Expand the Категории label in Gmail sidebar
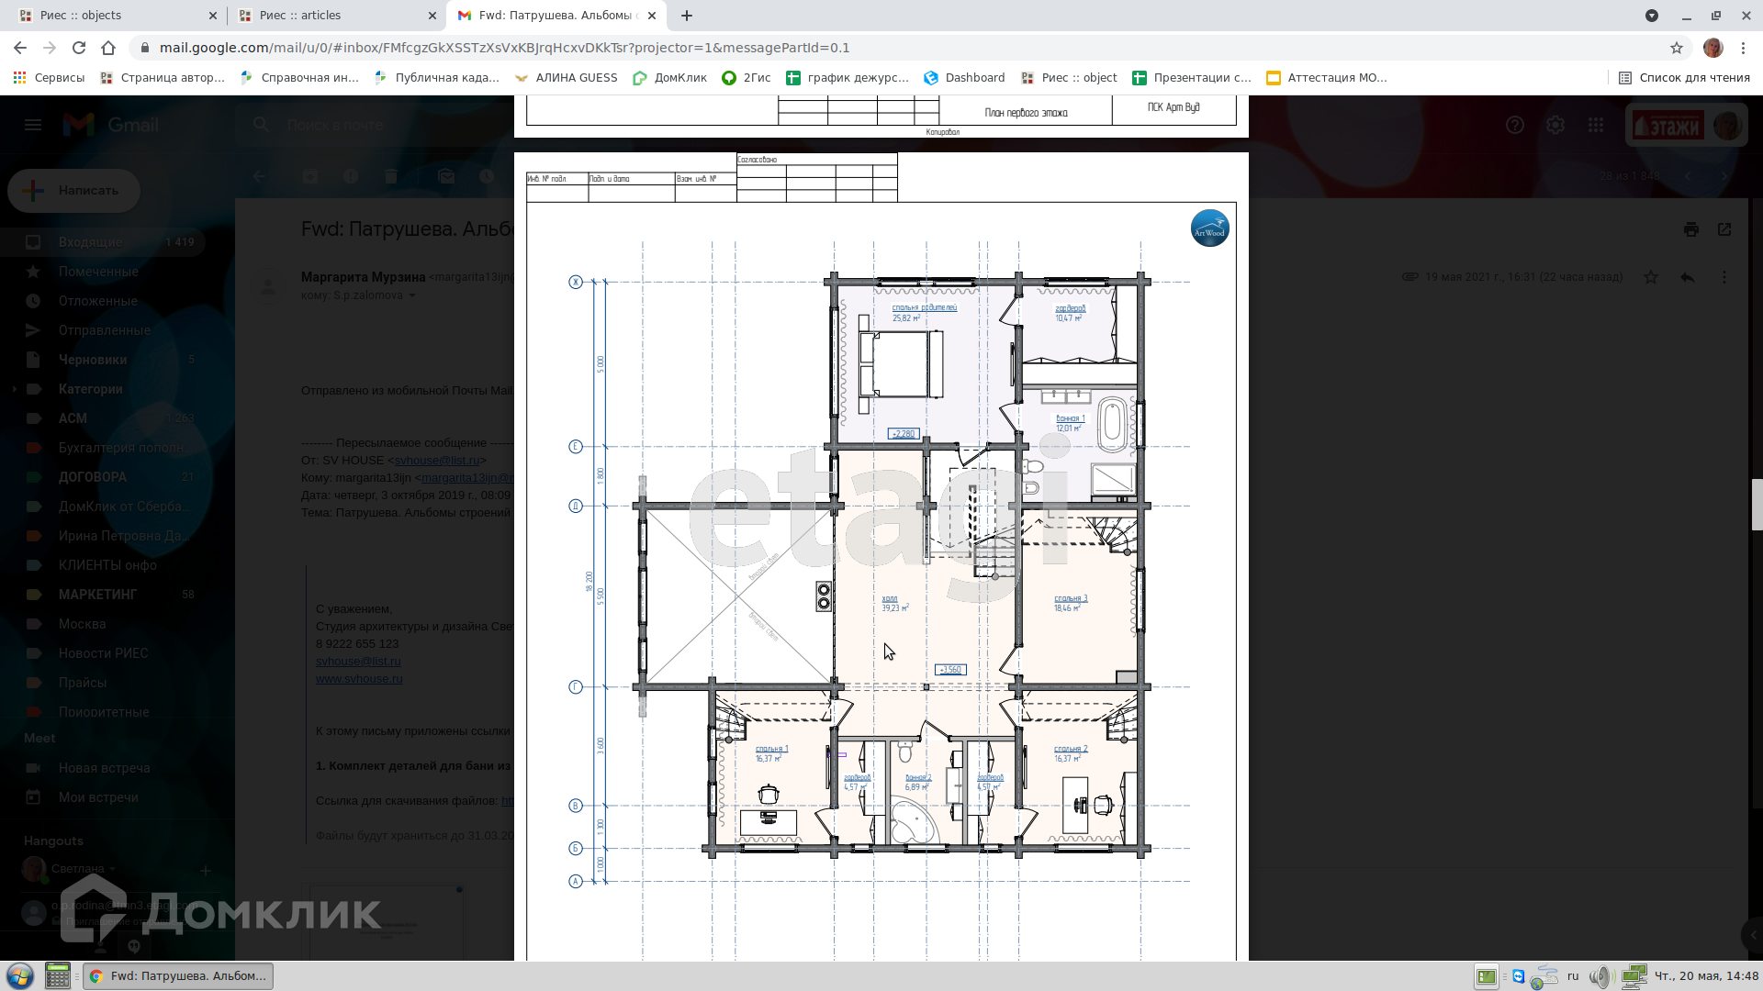The width and height of the screenshot is (1763, 991). pyautogui.click(x=14, y=389)
